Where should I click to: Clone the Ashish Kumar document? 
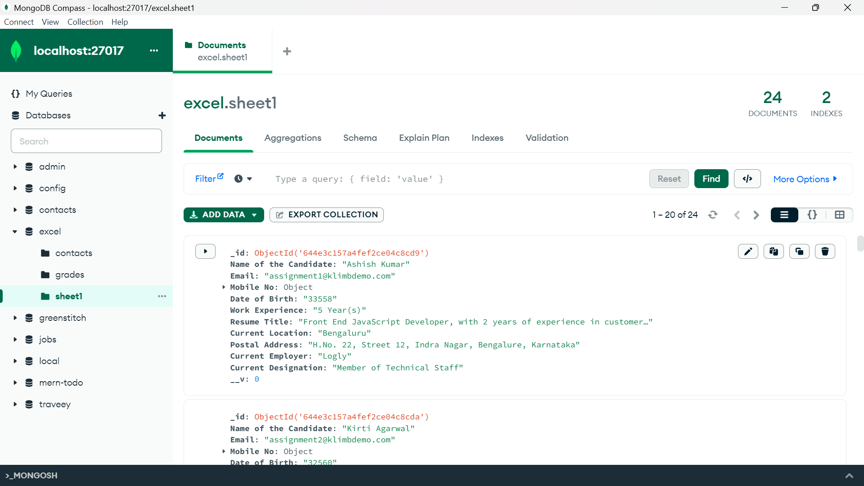pyautogui.click(x=799, y=251)
